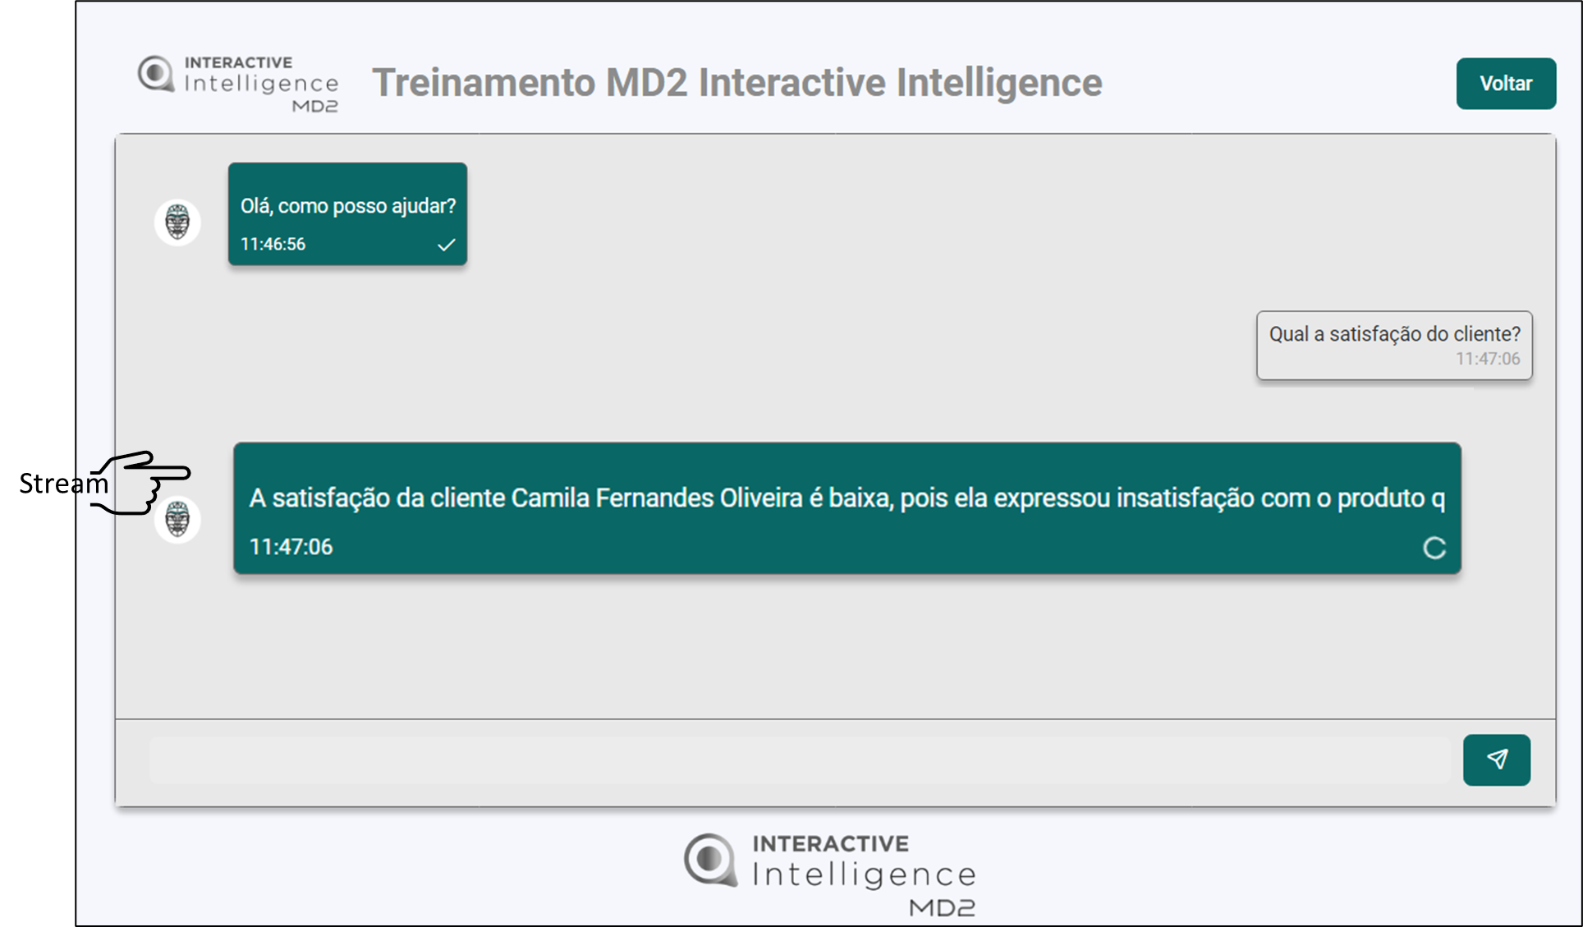The width and height of the screenshot is (1583, 927).
Task: Click the magnifier emblem in the footer logo
Action: click(x=710, y=860)
